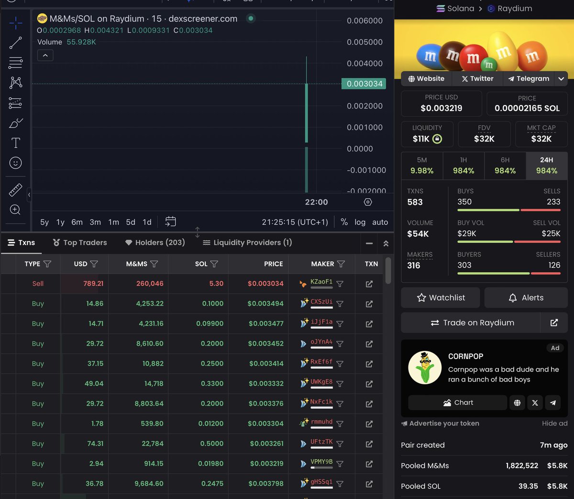The width and height of the screenshot is (574, 499).
Task: Filter transactions by M&MS column
Action: [154, 264]
